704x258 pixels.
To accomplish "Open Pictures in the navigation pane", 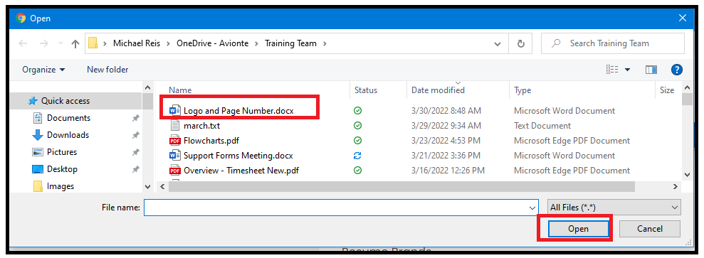I will (x=62, y=152).
